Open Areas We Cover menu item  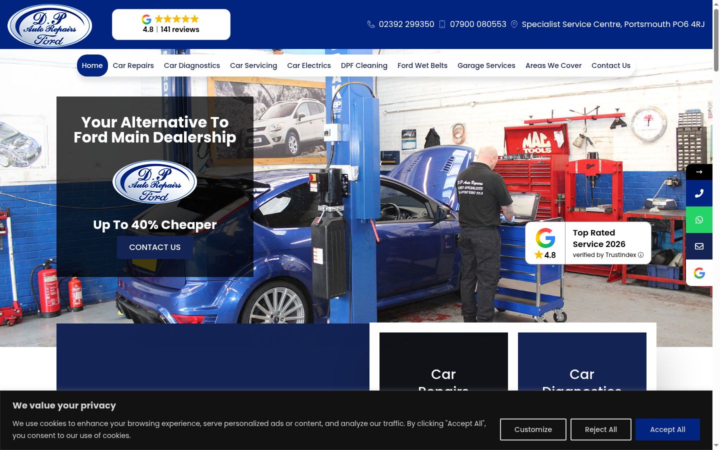[x=553, y=65]
